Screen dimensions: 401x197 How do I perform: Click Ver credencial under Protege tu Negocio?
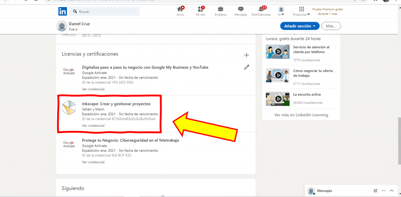pyautogui.click(x=93, y=162)
